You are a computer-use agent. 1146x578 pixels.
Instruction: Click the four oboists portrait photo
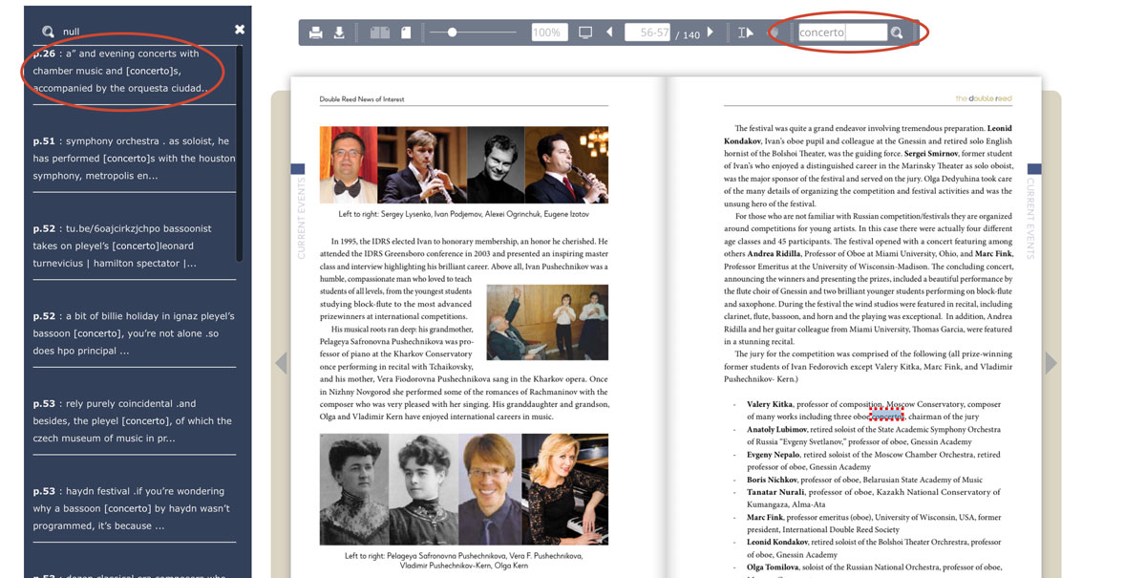coord(464,164)
